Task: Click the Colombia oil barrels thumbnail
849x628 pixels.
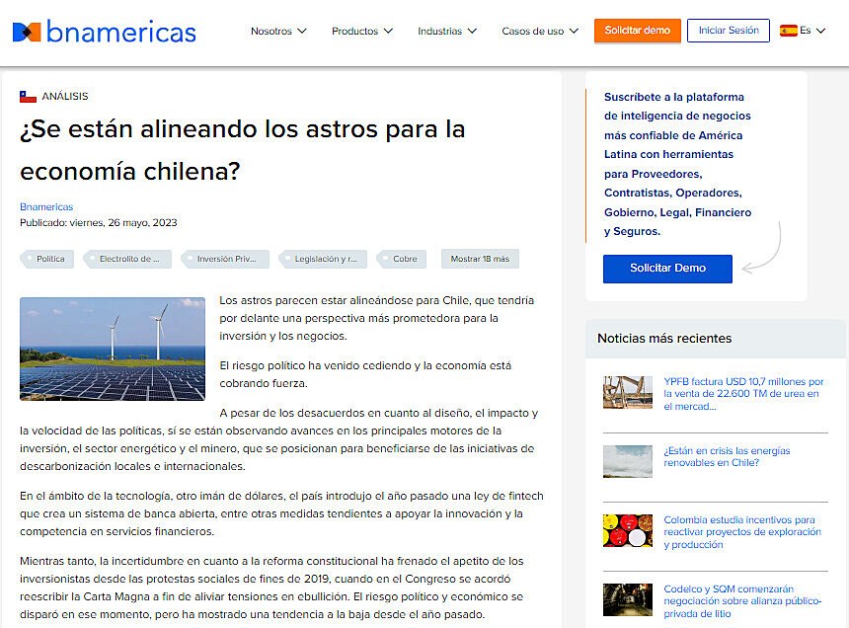Action: tap(628, 530)
